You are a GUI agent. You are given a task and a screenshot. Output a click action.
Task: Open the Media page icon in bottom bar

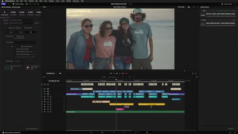point(91,133)
